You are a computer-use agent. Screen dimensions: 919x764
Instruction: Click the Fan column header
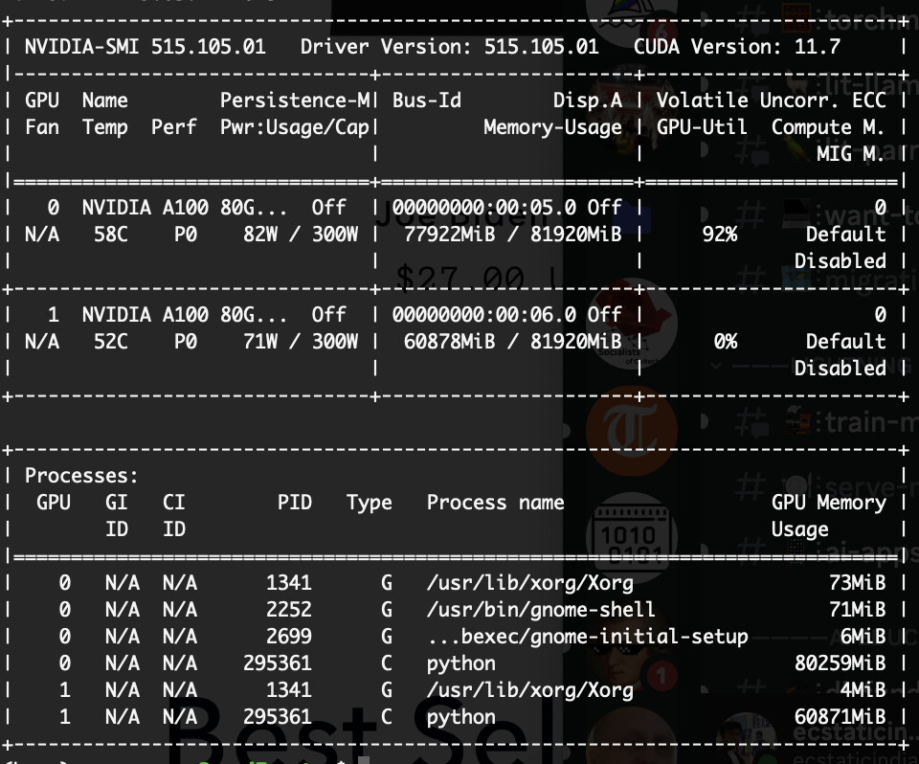[x=41, y=127]
